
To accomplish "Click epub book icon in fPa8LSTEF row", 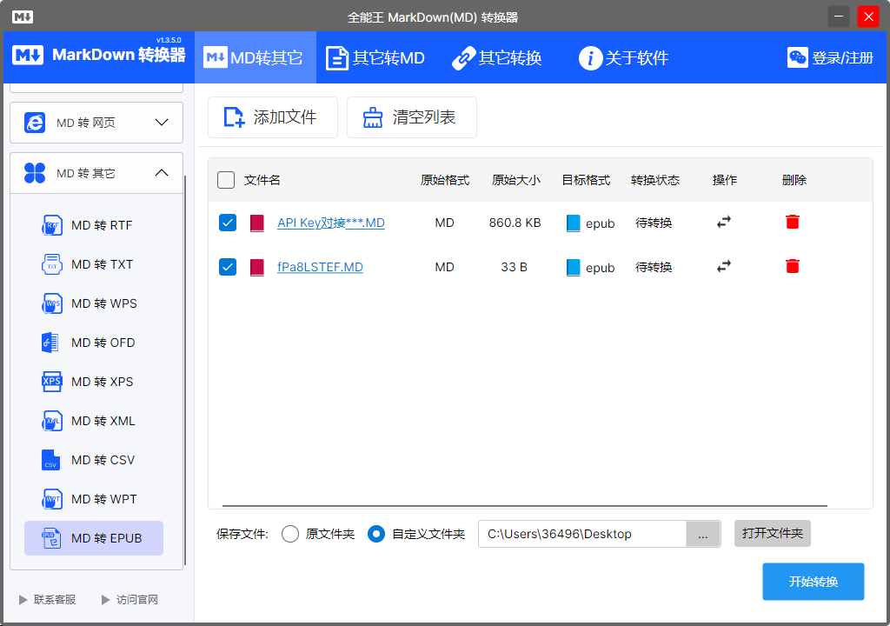I will coord(574,268).
